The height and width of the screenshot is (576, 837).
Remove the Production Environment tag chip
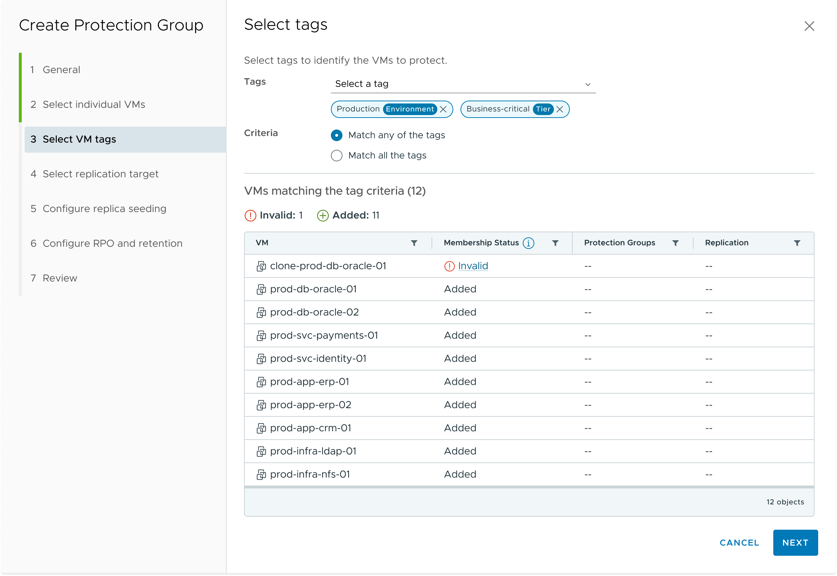coord(443,109)
